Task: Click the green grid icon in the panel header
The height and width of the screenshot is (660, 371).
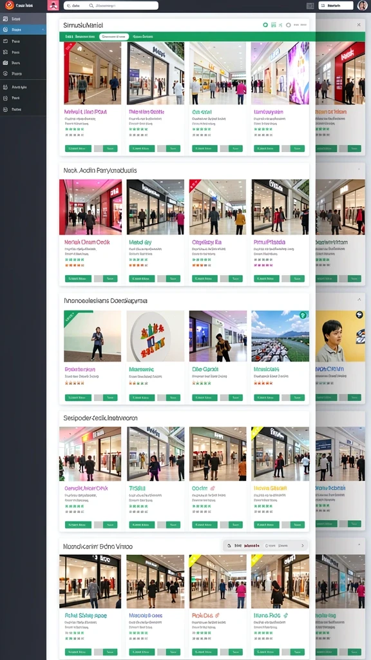Action: [x=273, y=25]
